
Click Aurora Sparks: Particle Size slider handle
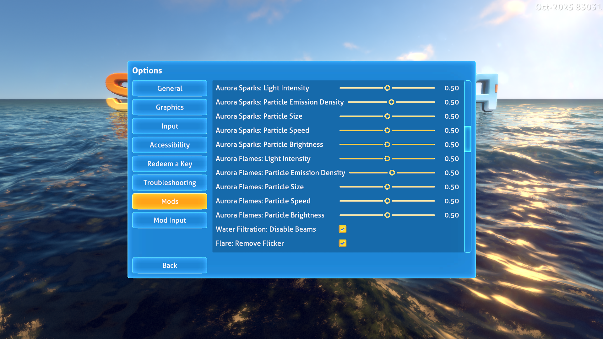click(387, 116)
